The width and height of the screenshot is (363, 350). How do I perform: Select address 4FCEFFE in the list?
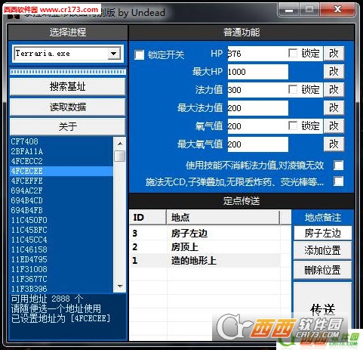click(61, 181)
